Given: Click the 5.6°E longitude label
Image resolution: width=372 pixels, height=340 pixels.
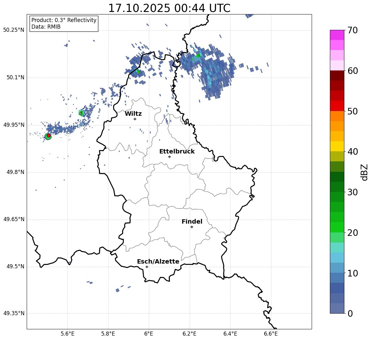Looking at the screenshot, I should click(68, 334).
